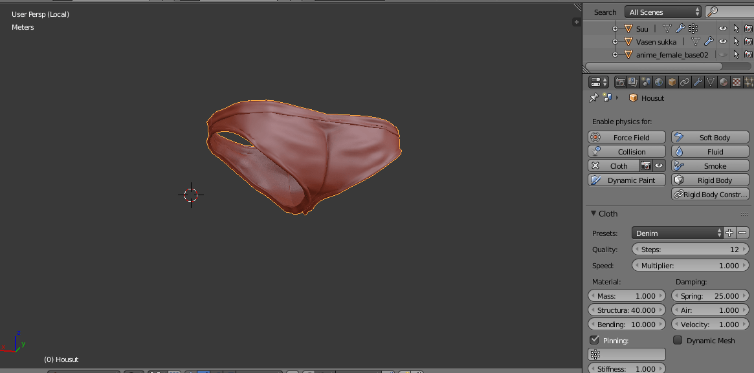This screenshot has height=373, width=754.
Task: Enable Soft Body physics
Action: [709, 137]
